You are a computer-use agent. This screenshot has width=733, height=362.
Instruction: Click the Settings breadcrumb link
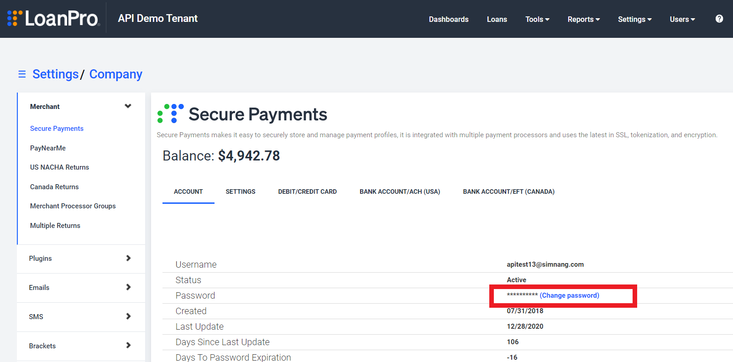click(56, 74)
